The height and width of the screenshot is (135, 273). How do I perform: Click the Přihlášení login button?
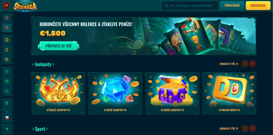click(x=232, y=6)
